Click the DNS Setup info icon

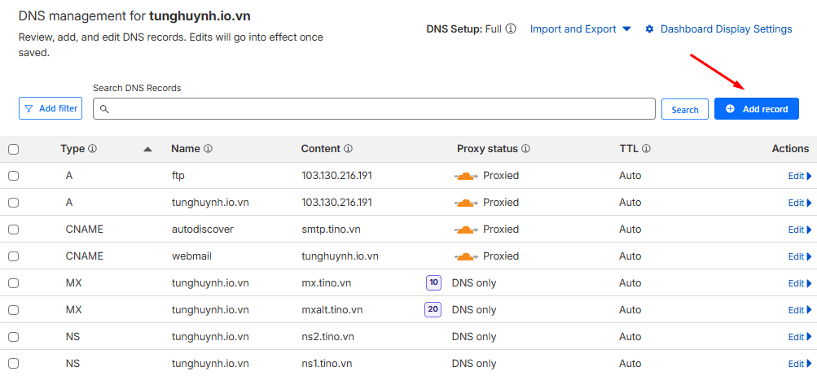[x=511, y=28]
